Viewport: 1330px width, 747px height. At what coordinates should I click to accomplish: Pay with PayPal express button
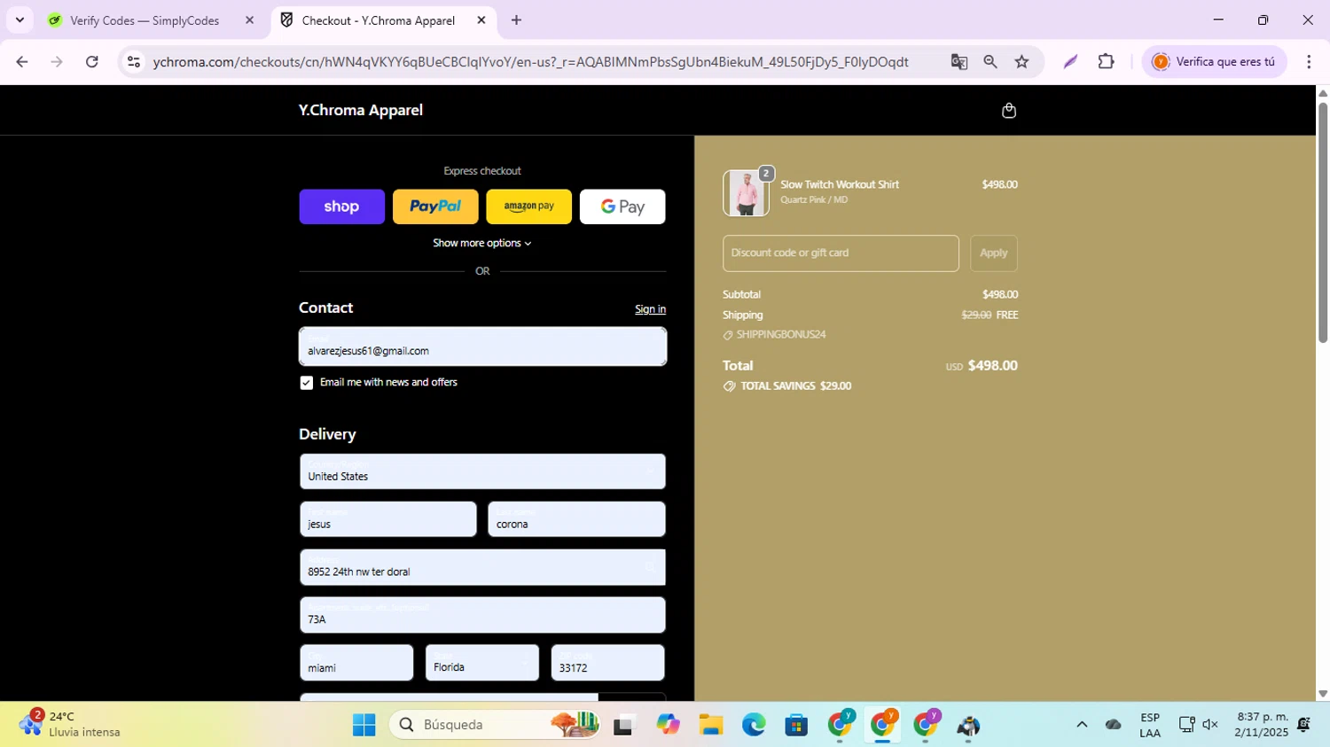tap(435, 206)
